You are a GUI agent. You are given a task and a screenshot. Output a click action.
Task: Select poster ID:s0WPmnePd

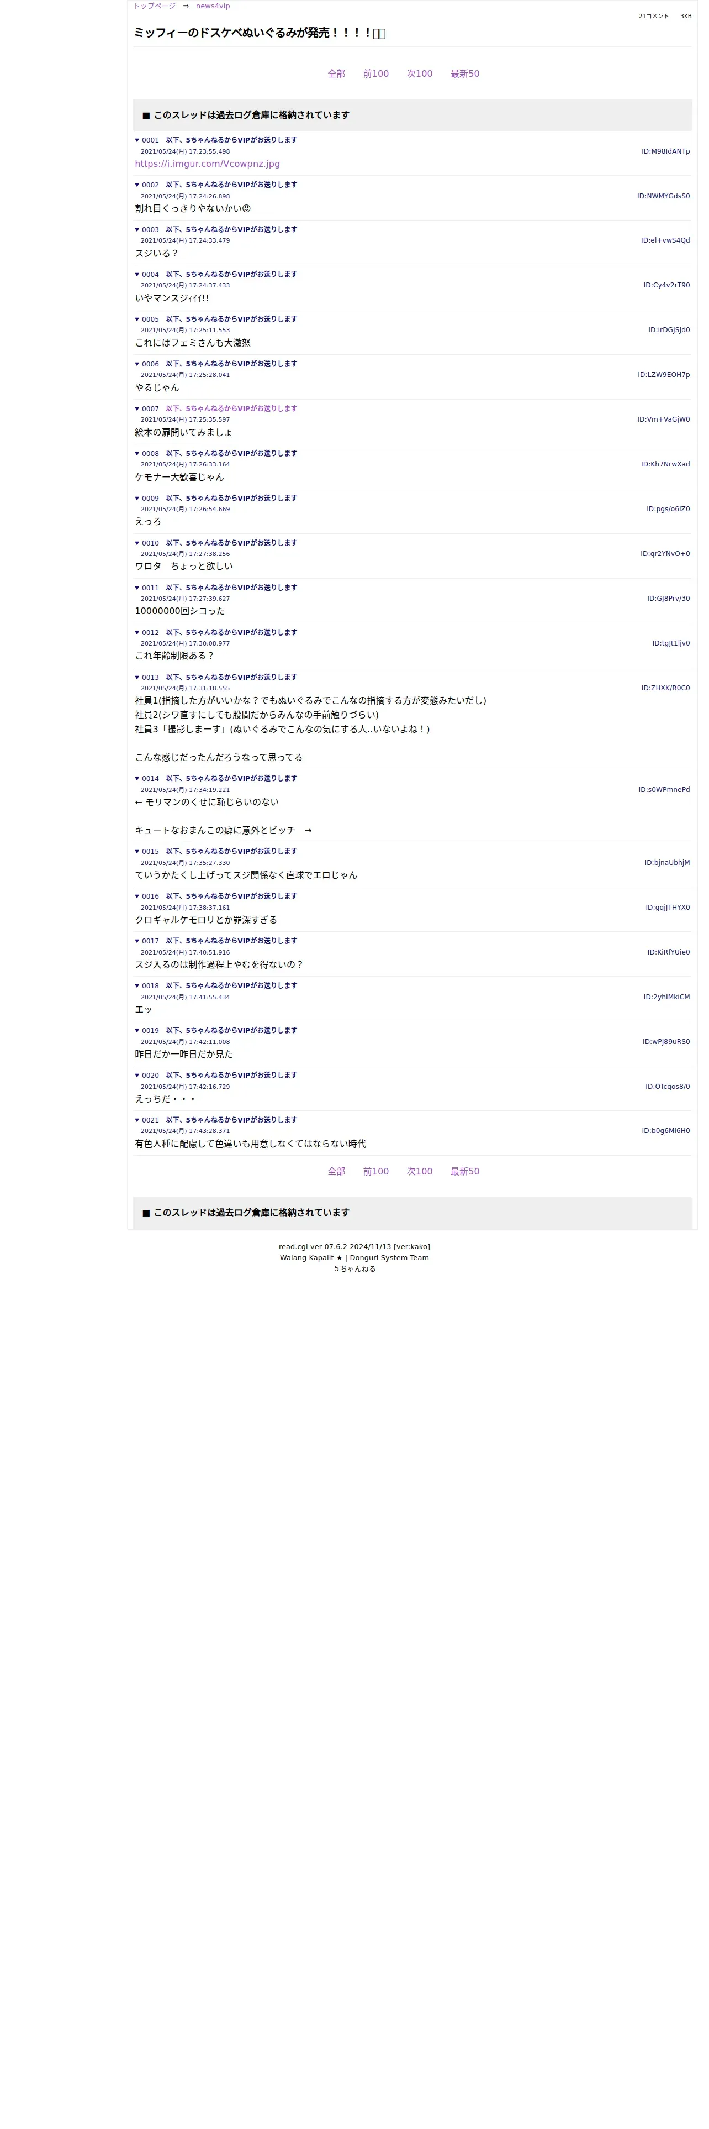(664, 789)
